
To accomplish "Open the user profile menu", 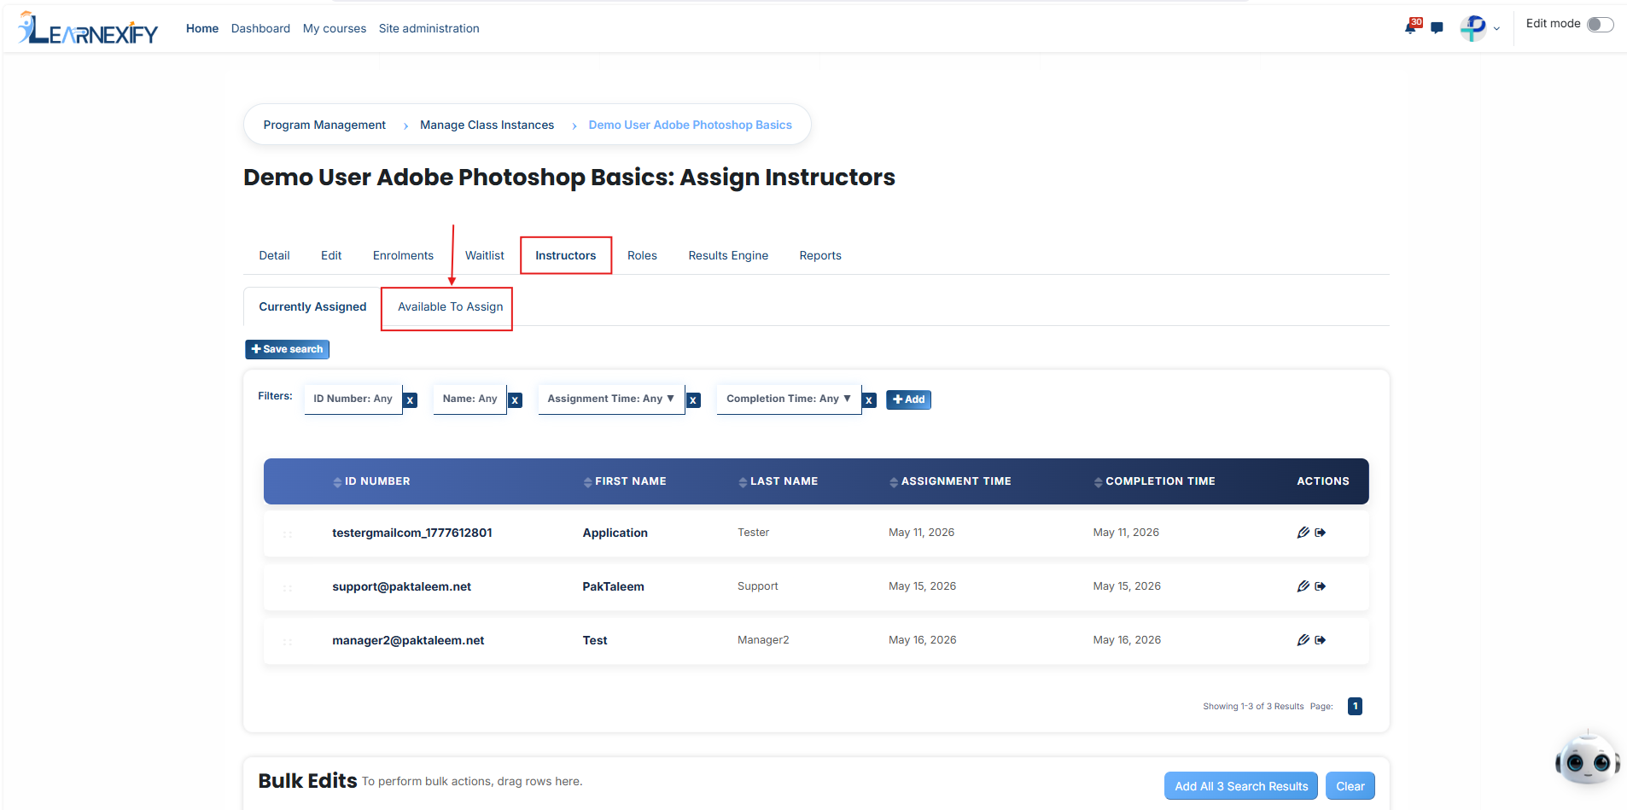I will (x=1479, y=28).
